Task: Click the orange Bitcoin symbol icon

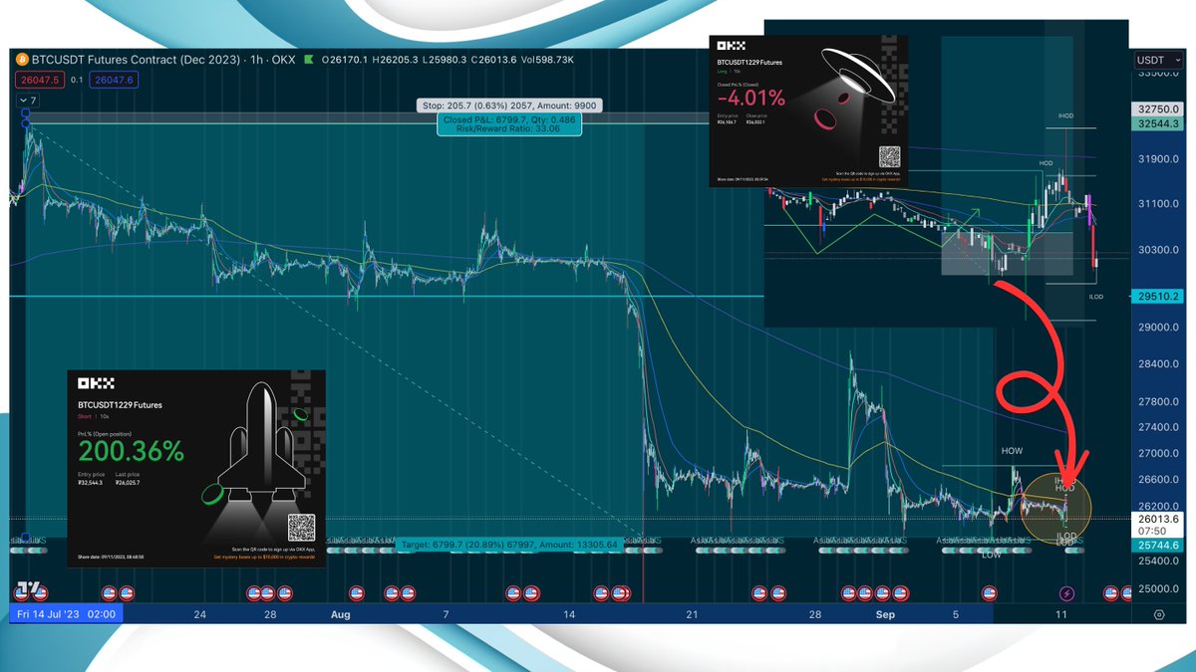Action: click(x=22, y=61)
